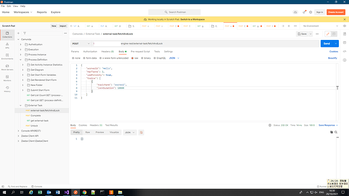Open the code snippet panel icon

(x=344, y=52)
